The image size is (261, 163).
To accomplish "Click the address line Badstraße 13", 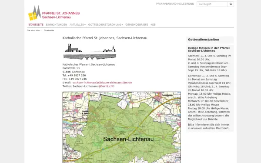I will click(71, 68).
